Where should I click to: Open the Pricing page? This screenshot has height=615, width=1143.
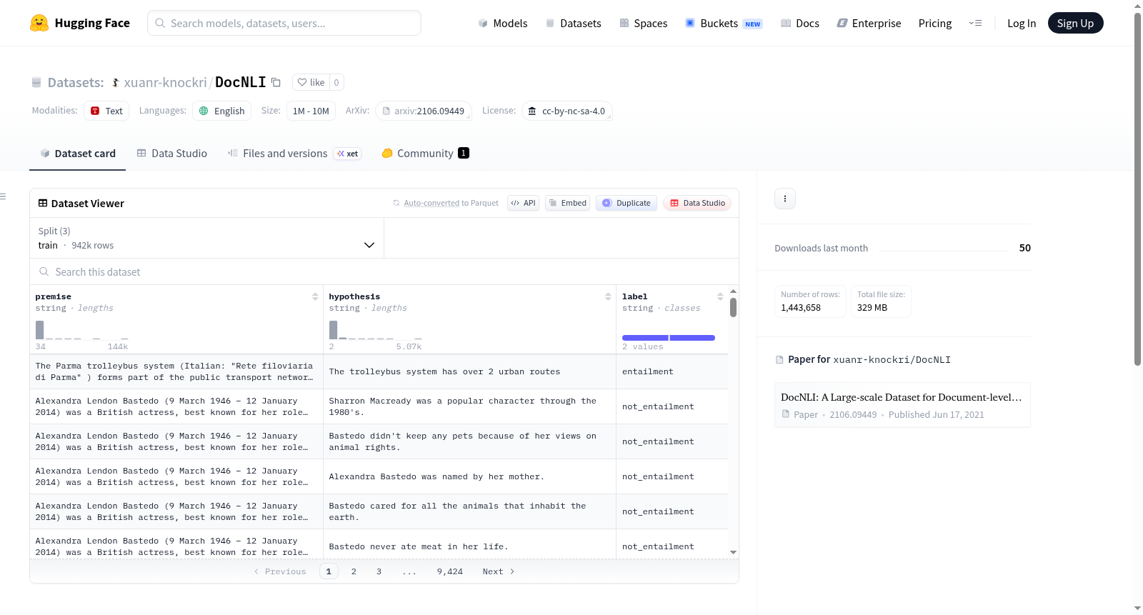coord(935,24)
